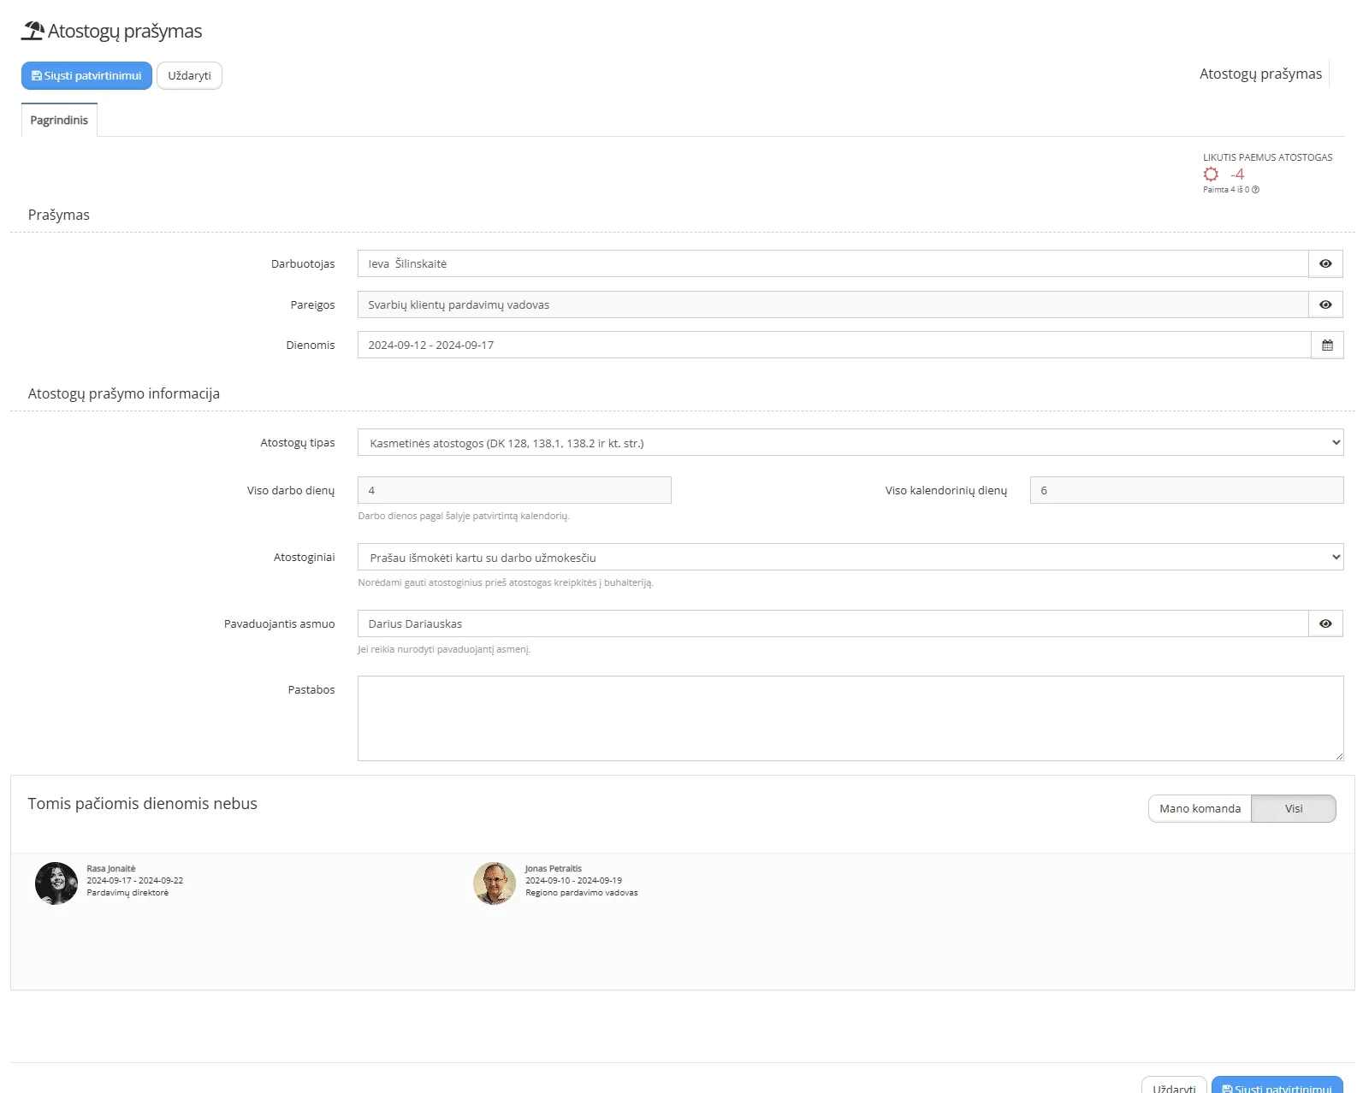Image resolution: width=1363 pixels, height=1093 pixels.
Task: Click the eye icon next to Pareigos
Action: click(1324, 305)
